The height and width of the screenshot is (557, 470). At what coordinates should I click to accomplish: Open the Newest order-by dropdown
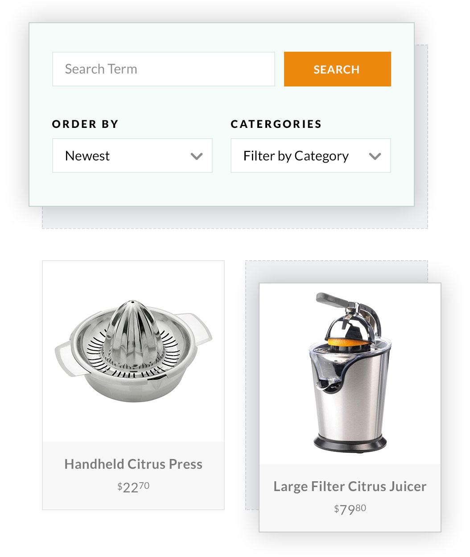(x=132, y=156)
